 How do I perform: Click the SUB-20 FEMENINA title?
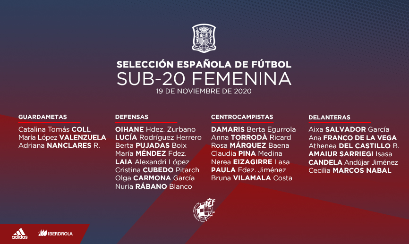pyautogui.click(x=204, y=78)
